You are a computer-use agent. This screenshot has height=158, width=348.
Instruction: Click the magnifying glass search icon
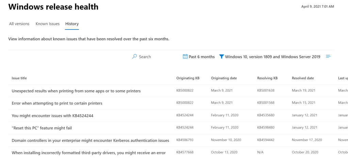point(134,57)
